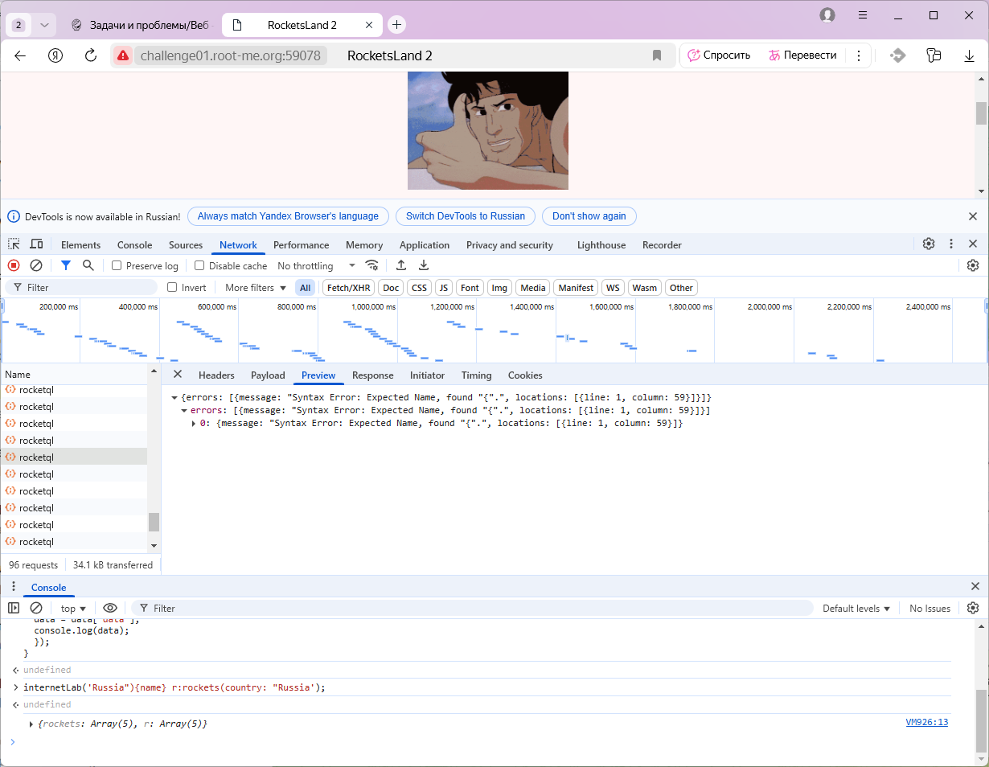Image resolution: width=989 pixels, height=767 pixels.
Task: Export HAR with the download icon
Action: coord(424,265)
